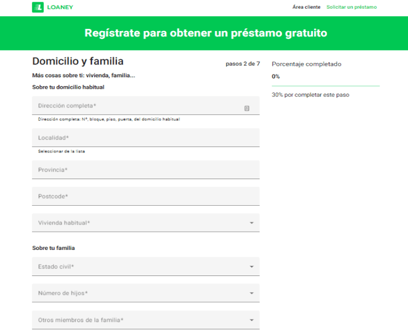This screenshot has height=331, width=408.
Task: Click the arrow of Estado civil
Action: click(251, 267)
